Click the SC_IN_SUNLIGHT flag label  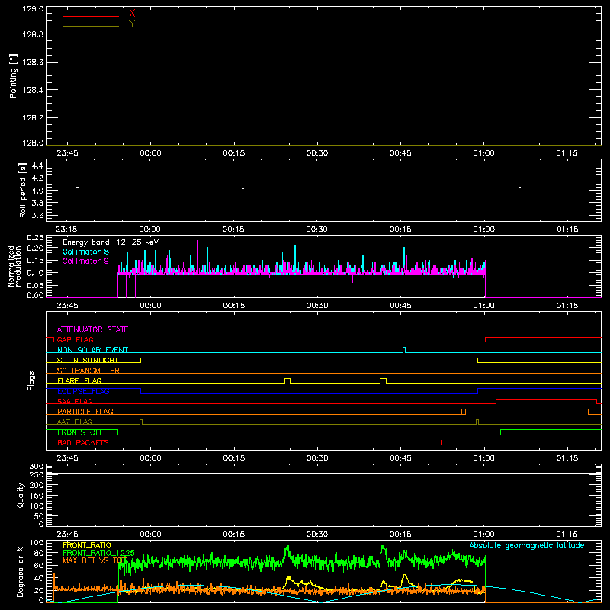[88, 360]
